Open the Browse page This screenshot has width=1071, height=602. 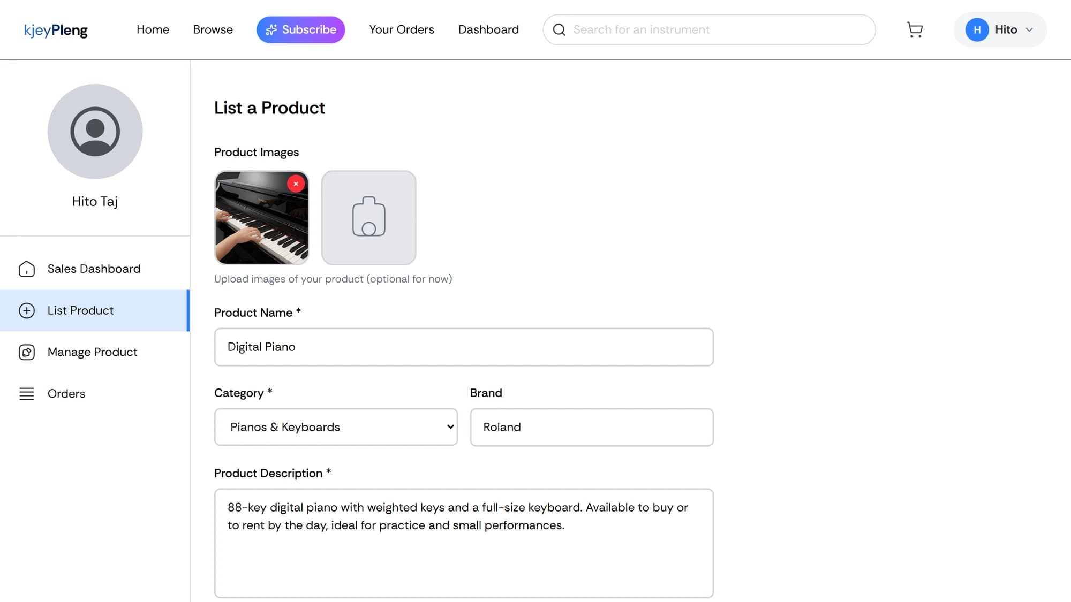tap(213, 30)
